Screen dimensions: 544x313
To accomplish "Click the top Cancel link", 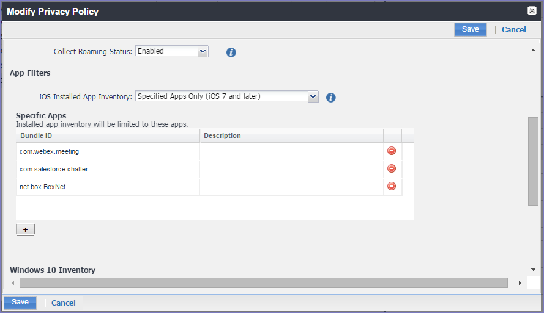I will pos(513,30).
